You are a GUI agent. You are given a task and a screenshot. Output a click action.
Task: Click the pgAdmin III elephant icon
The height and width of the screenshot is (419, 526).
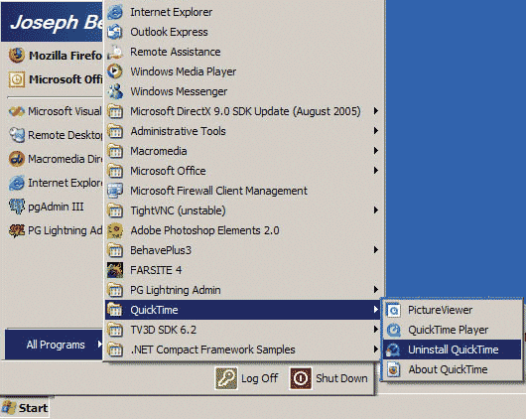point(17,207)
